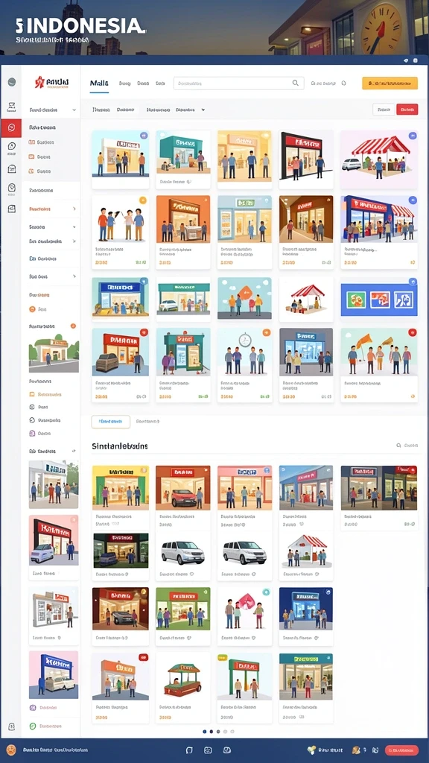Open the red car in orange shop thumbnail
Viewport: 429px width, 763px height.
pos(183,488)
